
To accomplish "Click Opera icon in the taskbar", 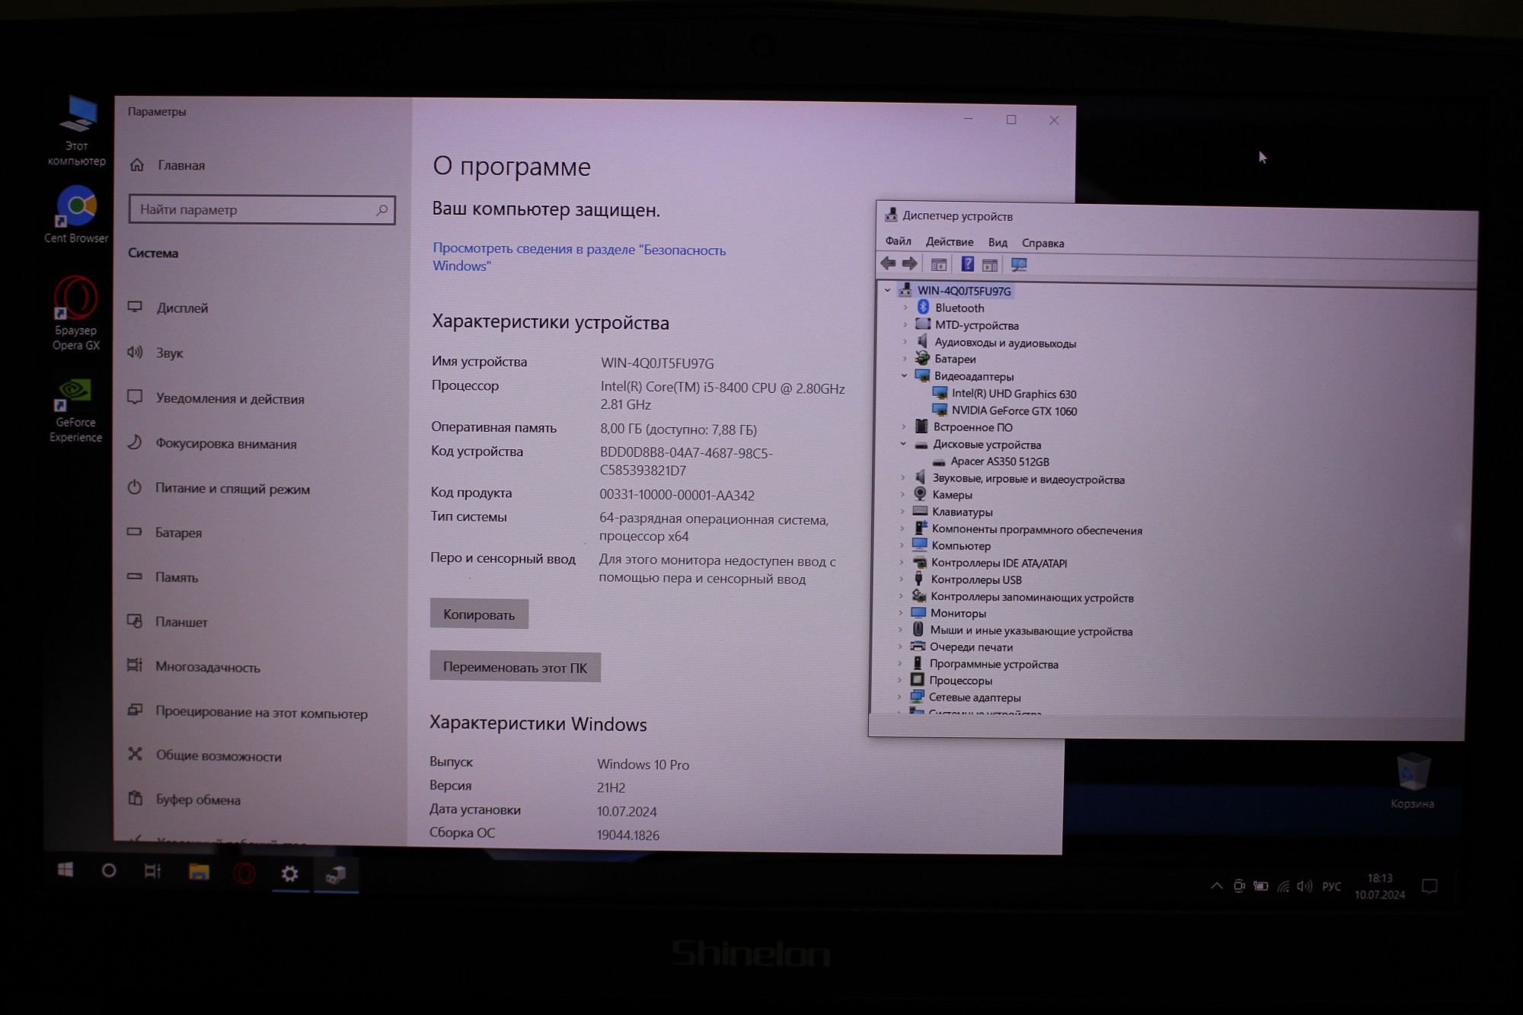I will click(244, 873).
